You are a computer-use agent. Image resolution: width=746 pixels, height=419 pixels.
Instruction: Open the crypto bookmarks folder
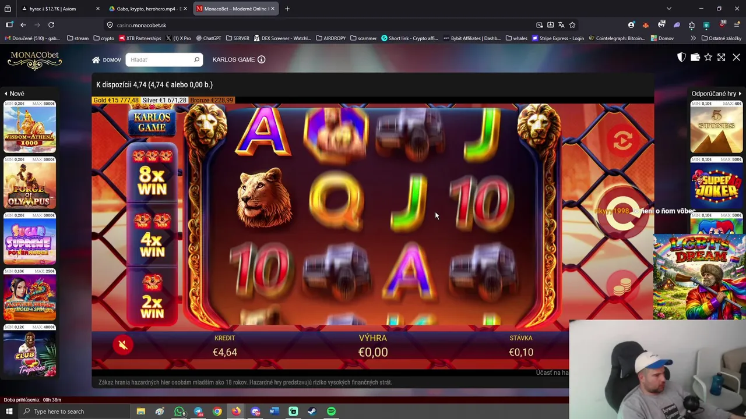(x=104, y=38)
